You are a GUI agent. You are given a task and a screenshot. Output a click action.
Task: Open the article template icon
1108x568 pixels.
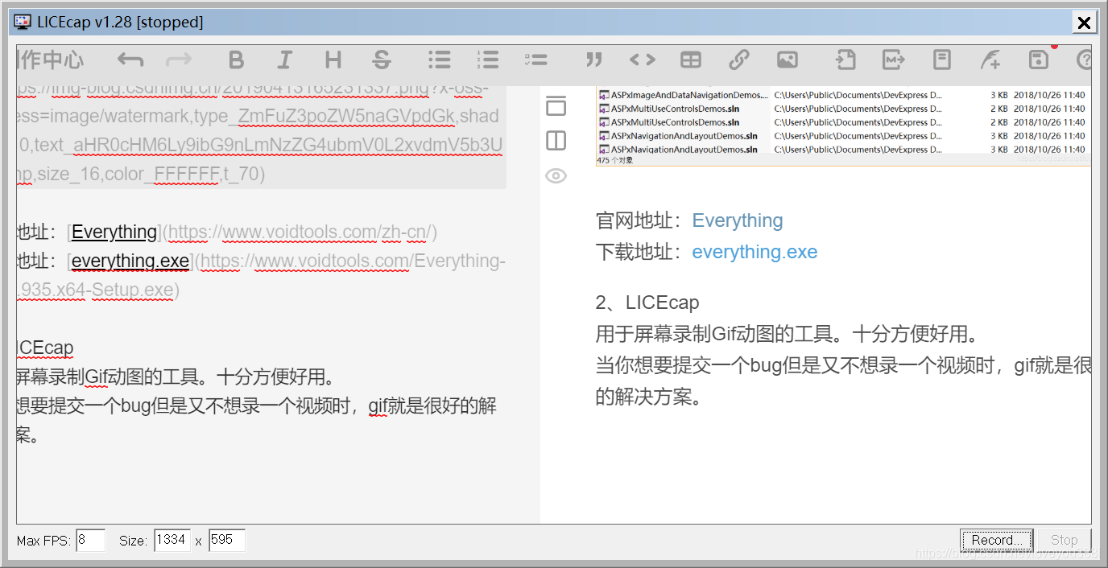(942, 60)
